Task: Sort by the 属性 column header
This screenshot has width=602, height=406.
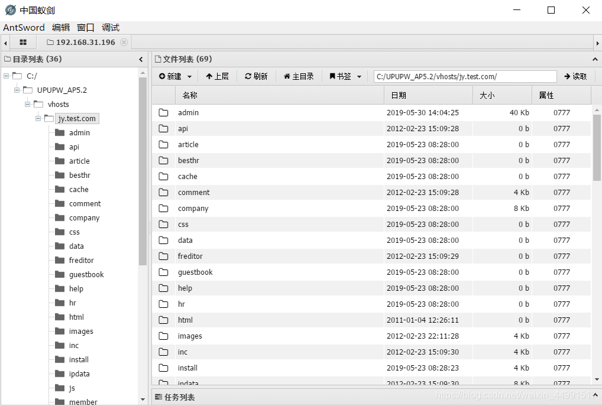Action: point(561,95)
